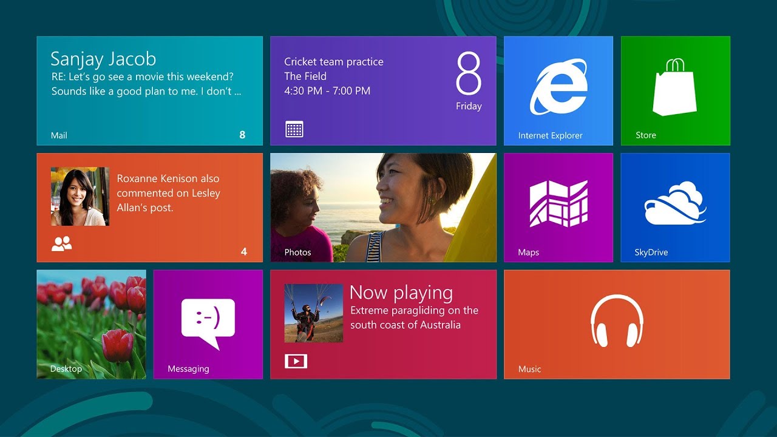This screenshot has height=437, width=777.
Task: Click the calendar grid icon
Action: click(x=294, y=129)
